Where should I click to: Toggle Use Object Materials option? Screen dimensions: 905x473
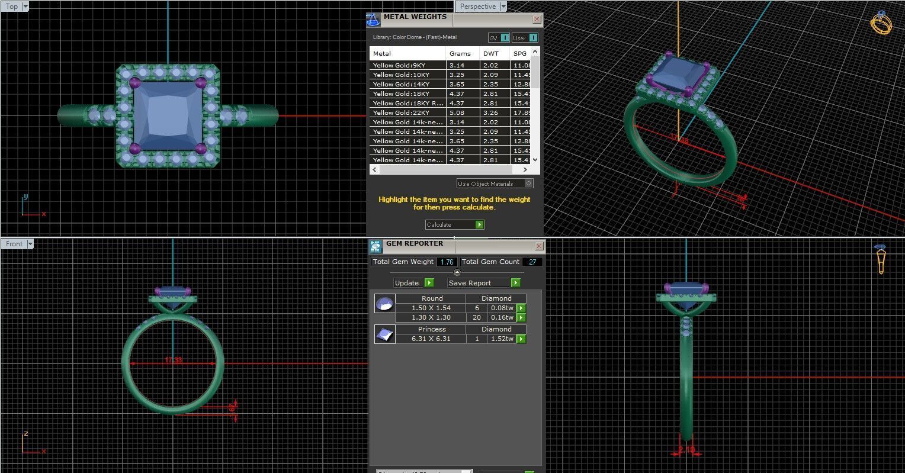tap(495, 184)
